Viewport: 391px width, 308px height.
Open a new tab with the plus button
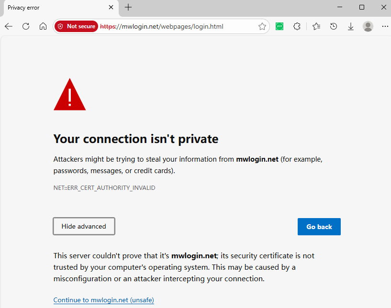tap(127, 7)
